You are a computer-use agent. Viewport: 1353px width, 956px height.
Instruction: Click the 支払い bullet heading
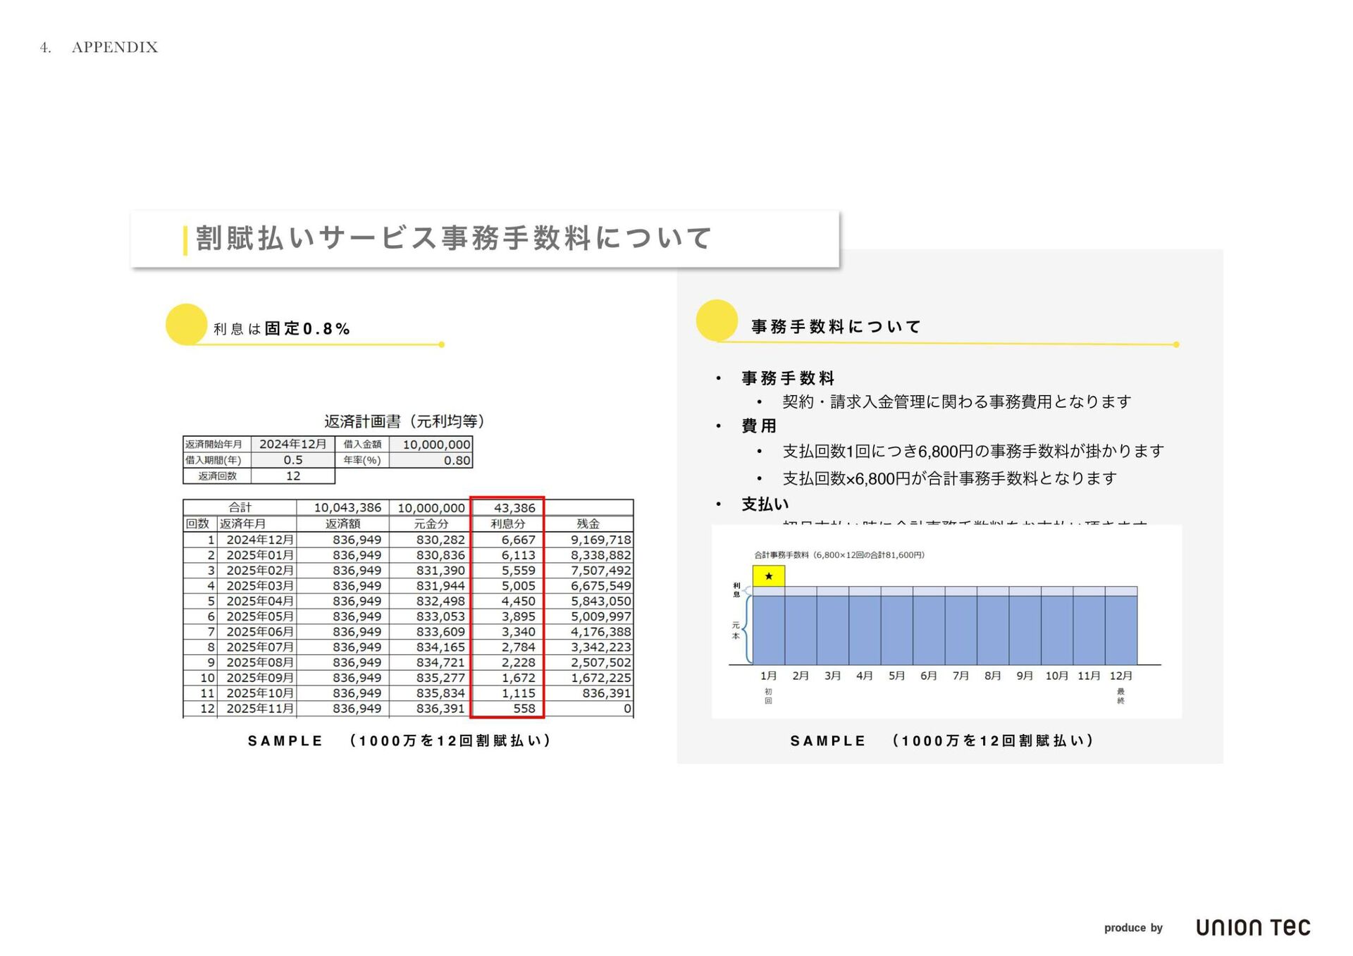click(x=765, y=504)
